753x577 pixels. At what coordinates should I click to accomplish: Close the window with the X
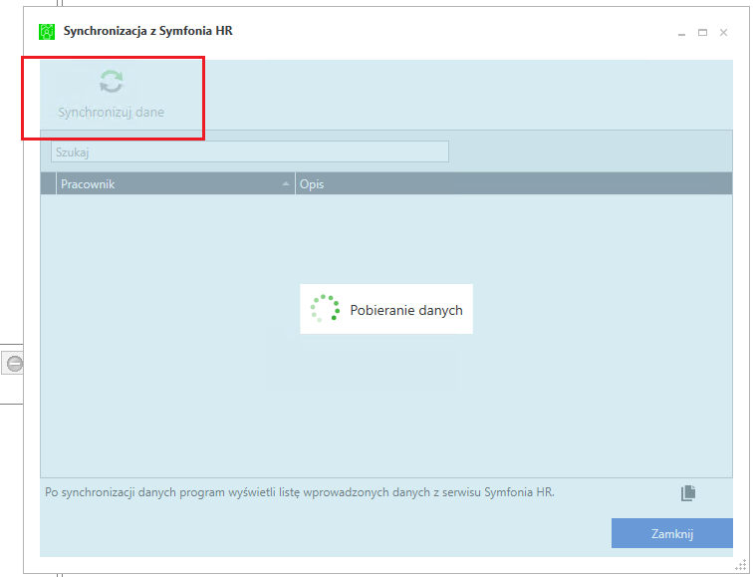[x=723, y=33]
